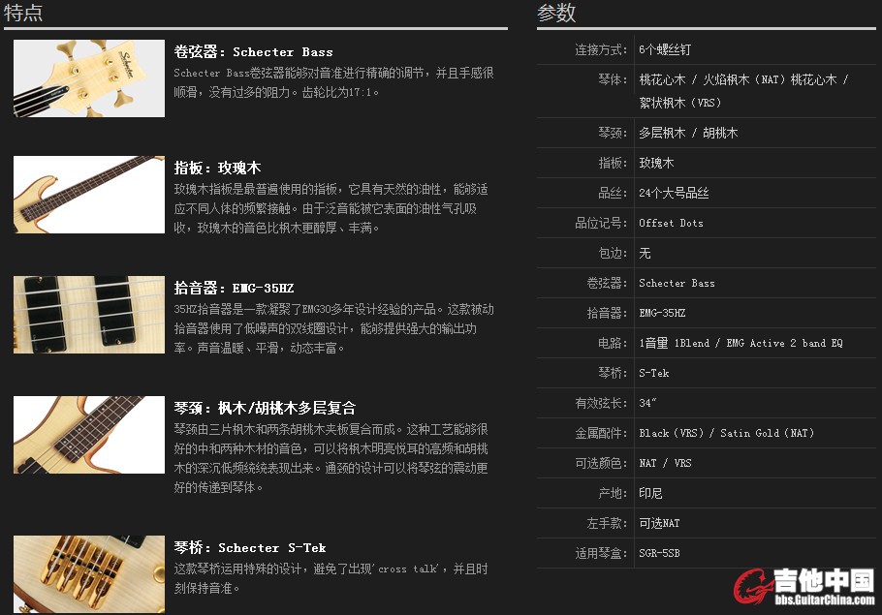Click the value '6个螺丝钉'
Image resolution: width=882 pixels, height=615 pixels.
665,49
